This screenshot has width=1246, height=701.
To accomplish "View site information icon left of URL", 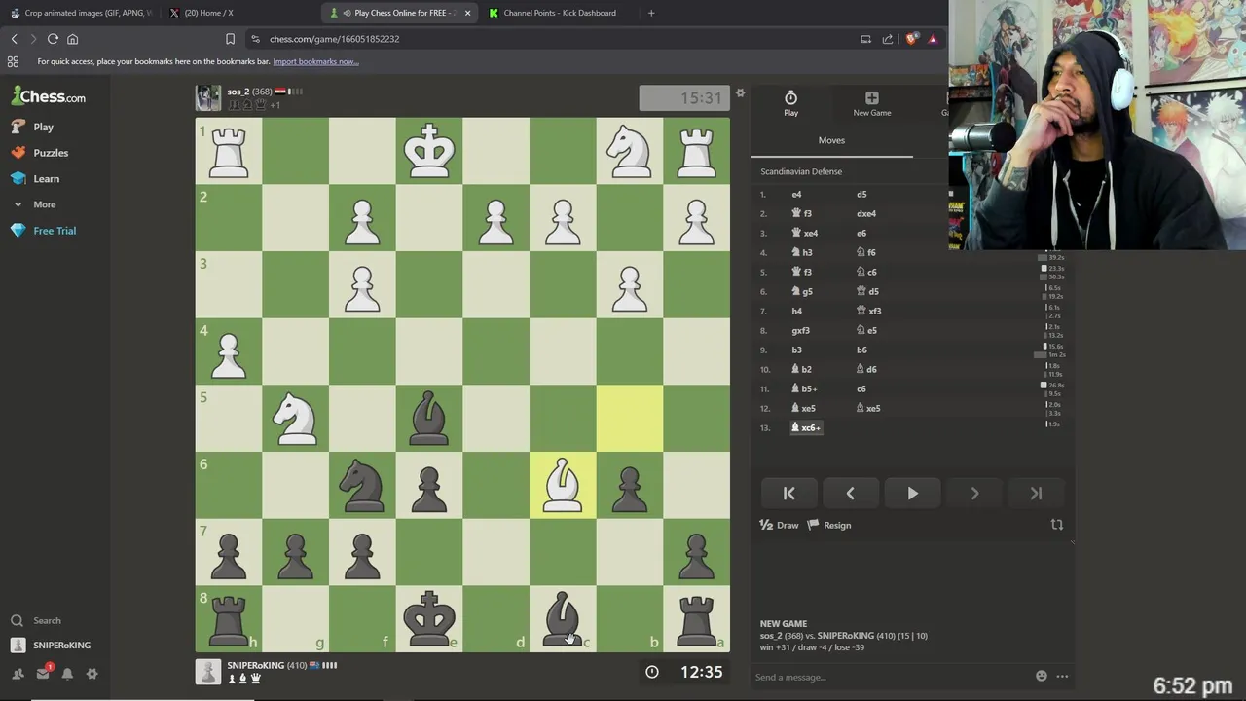I will point(255,39).
